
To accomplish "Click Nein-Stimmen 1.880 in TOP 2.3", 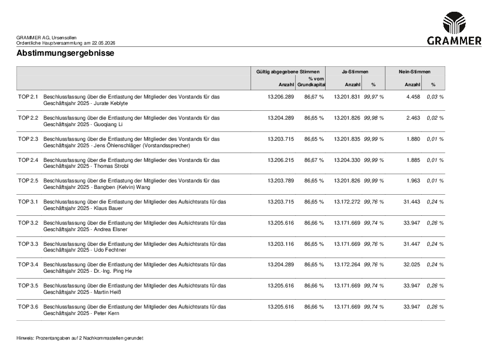I will (413, 139).
